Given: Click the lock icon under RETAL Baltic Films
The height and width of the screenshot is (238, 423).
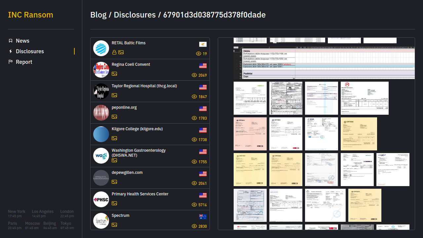Looking at the screenshot, I should [x=114, y=52].
